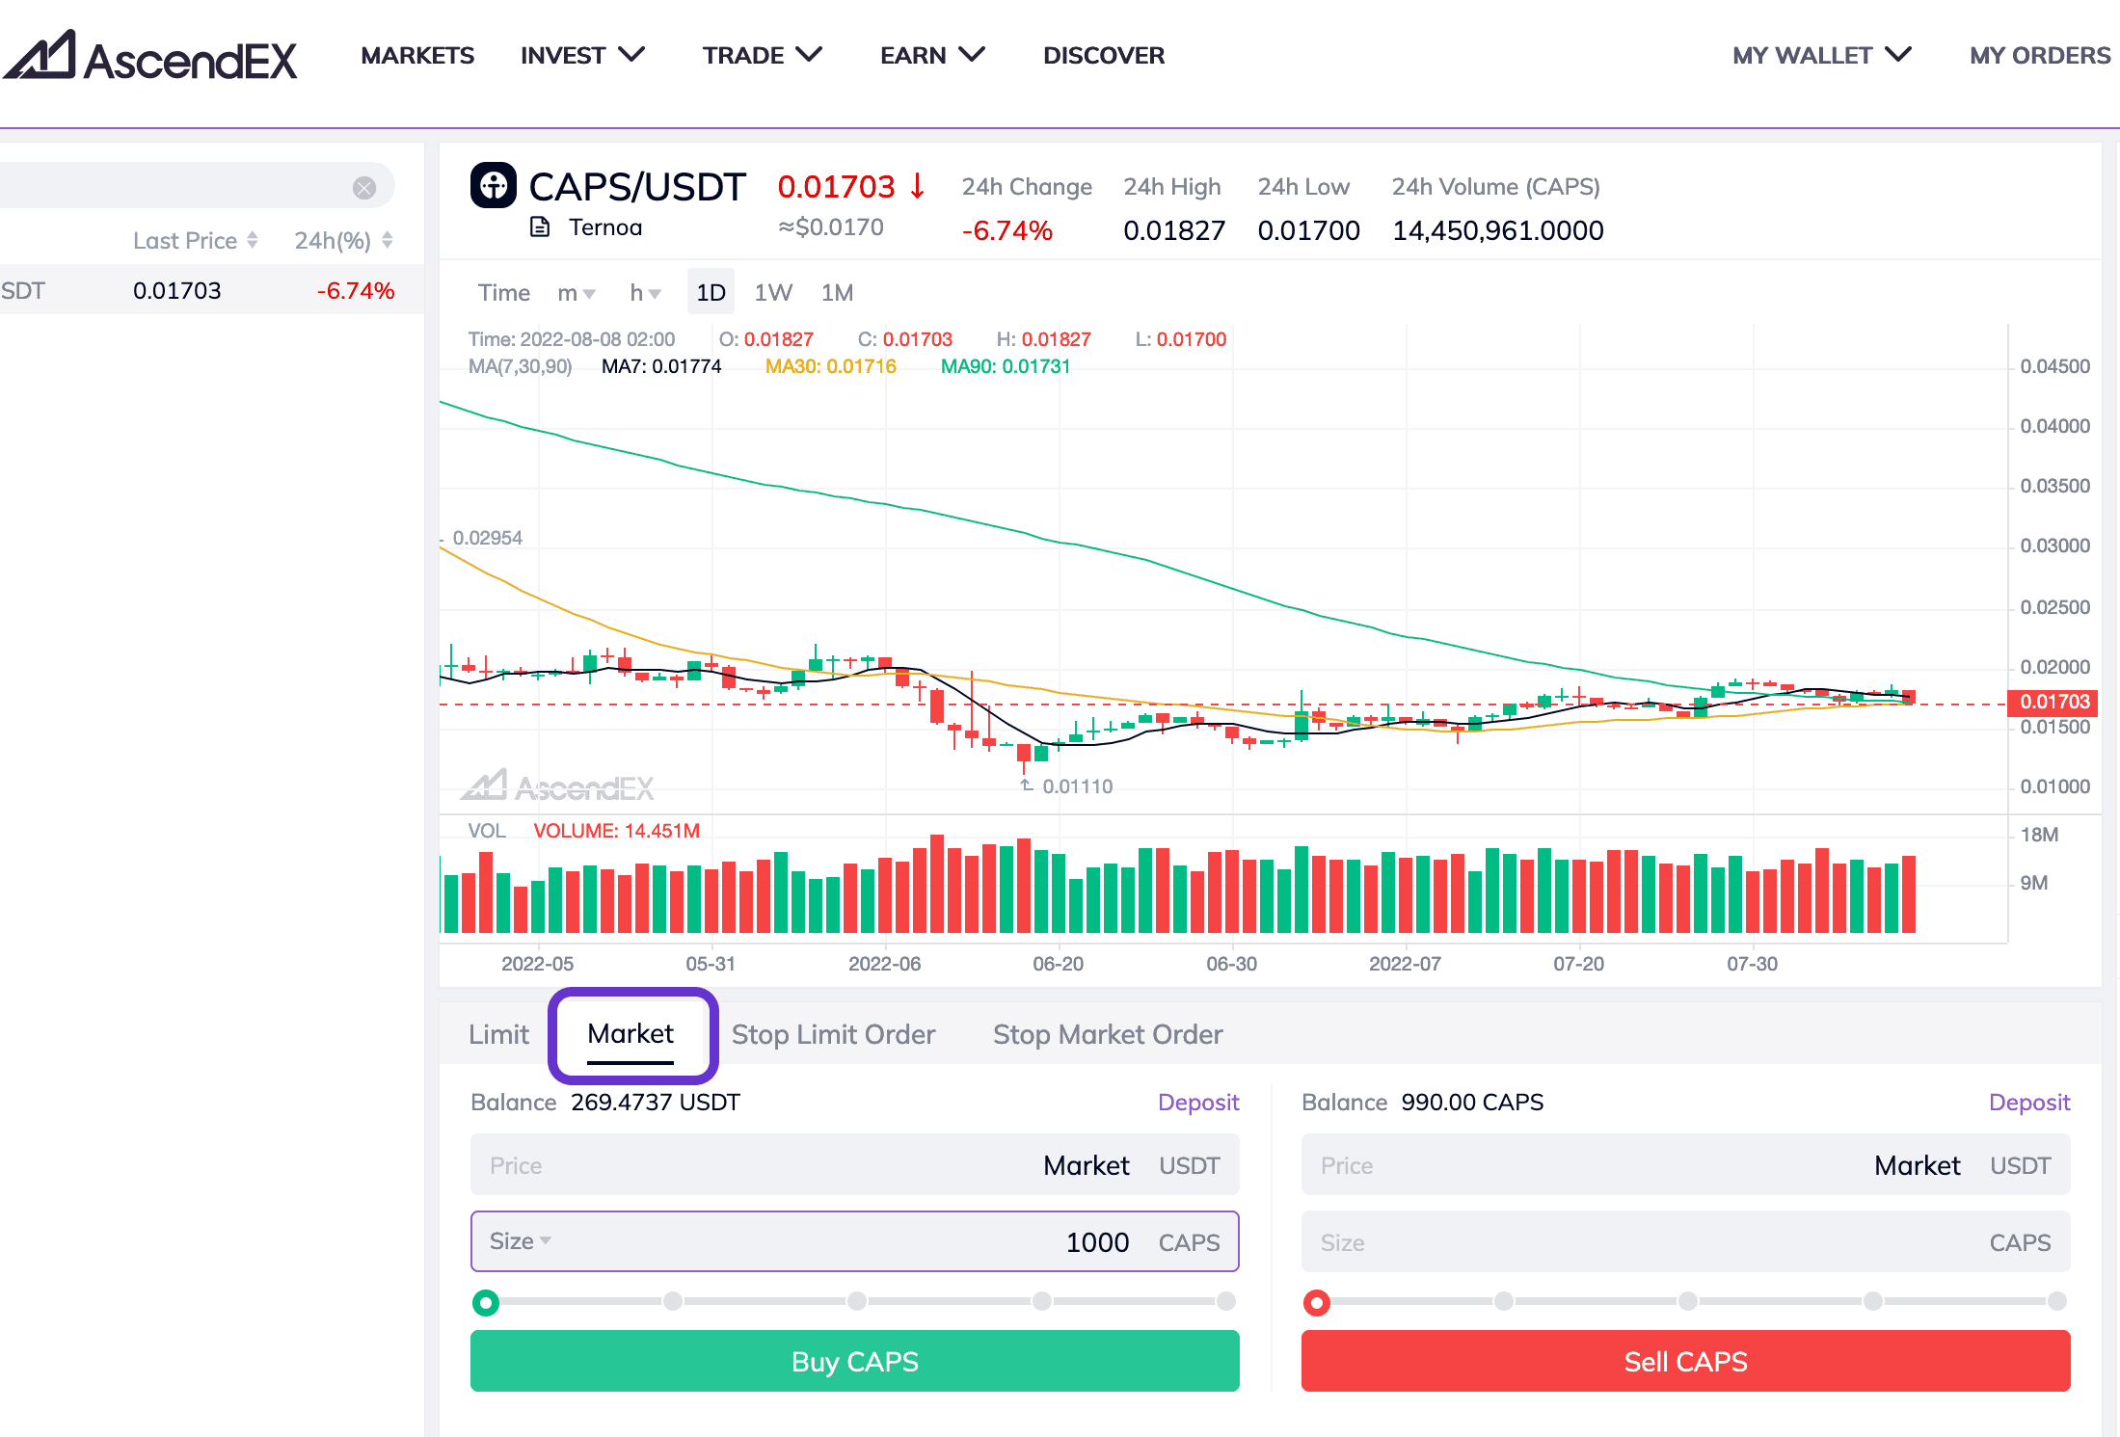Click the CAPS coin icon
The image size is (2120, 1437).
point(494,185)
